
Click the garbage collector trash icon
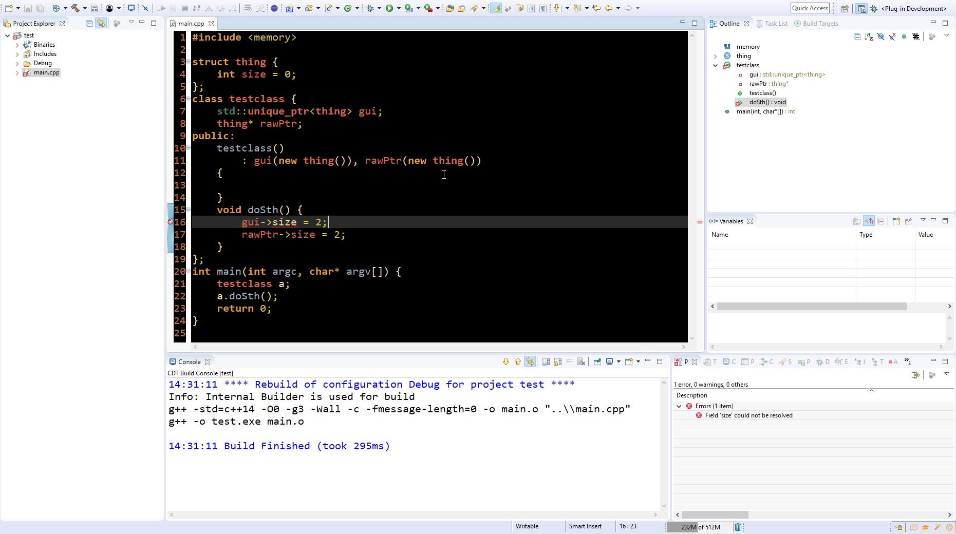738,527
